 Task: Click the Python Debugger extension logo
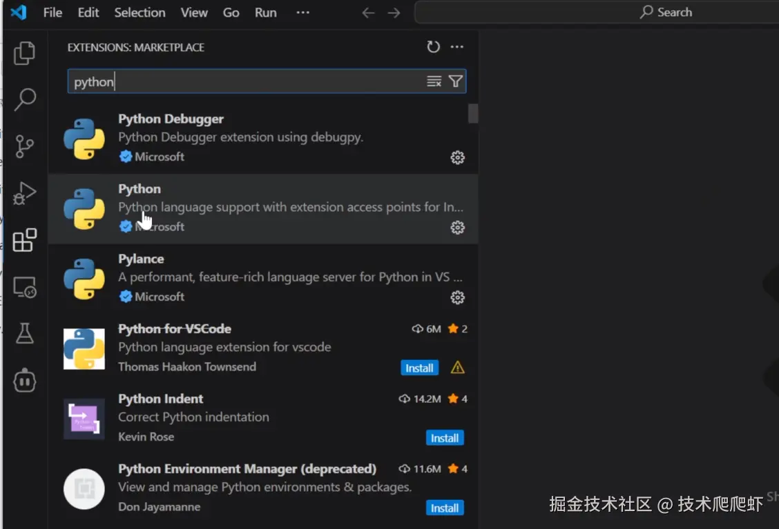click(84, 139)
